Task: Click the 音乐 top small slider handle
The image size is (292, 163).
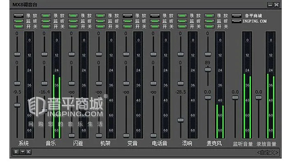Action: click(x=44, y=54)
